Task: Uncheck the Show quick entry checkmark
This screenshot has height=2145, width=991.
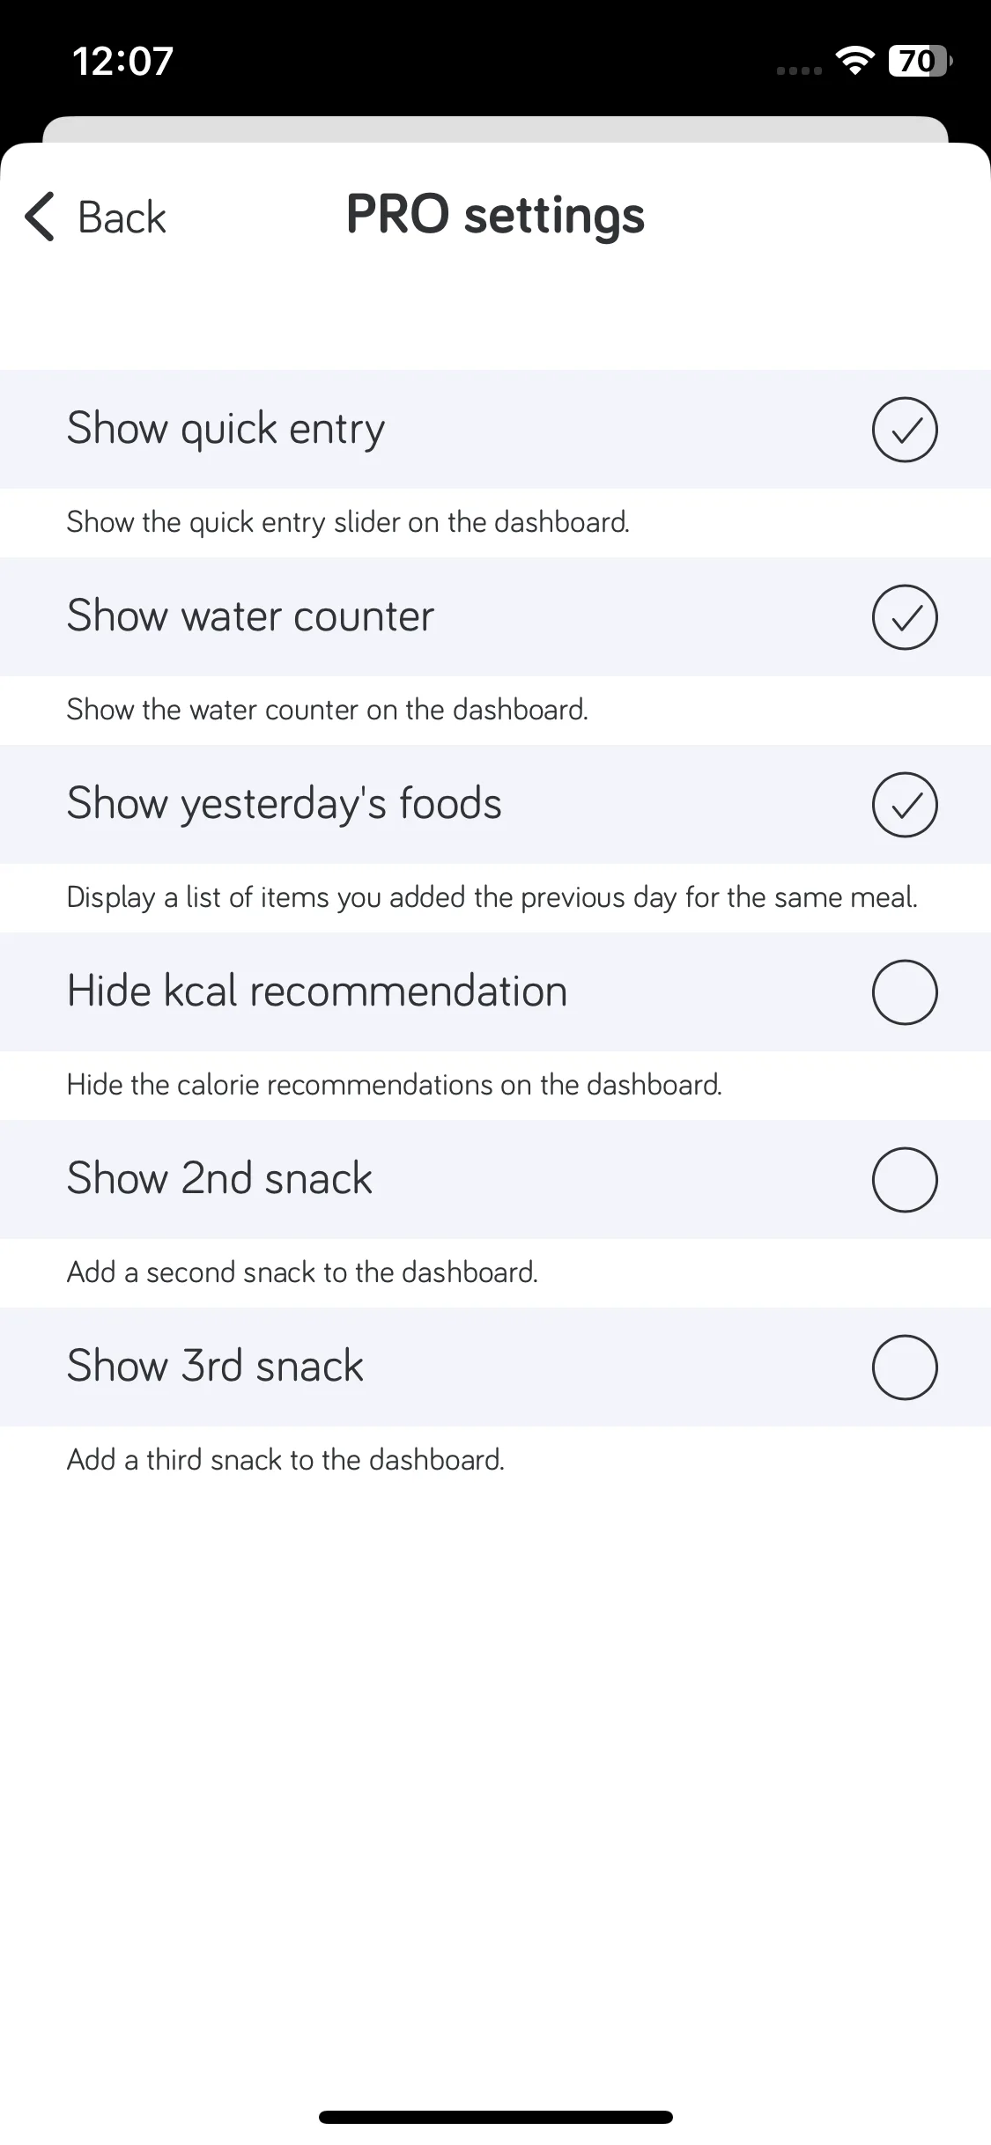Action: point(905,430)
